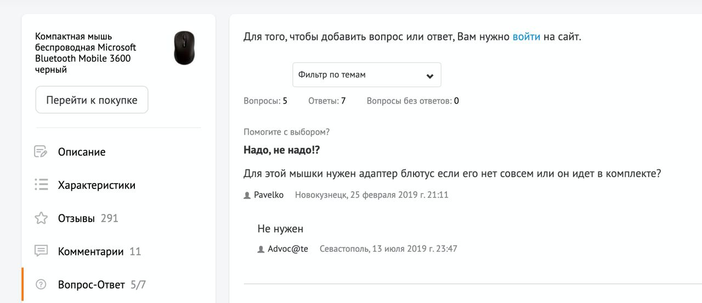
Task: Open the Описание section
Action: coord(82,152)
